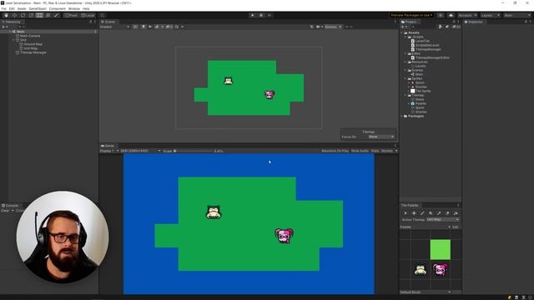Screen dimensions: 534x300
Task: Open the editor Layout dropdown
Action: (x=517, y=15)
